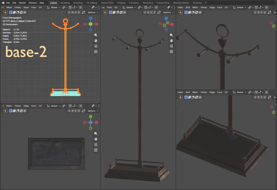Image resolution: width=277 pixels, height=190 pixels.
Task: Toggle Y axis mirror in bottom-left viewport
Action: click(x=76, y=111)
